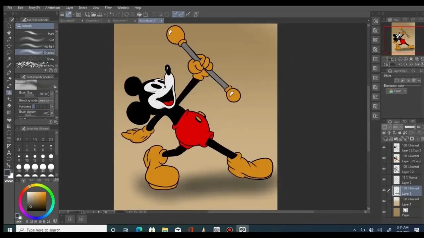The height and width of the screenshot is (238, 424).
Task: Delete sub tool with trash icon
Action: 56,70
